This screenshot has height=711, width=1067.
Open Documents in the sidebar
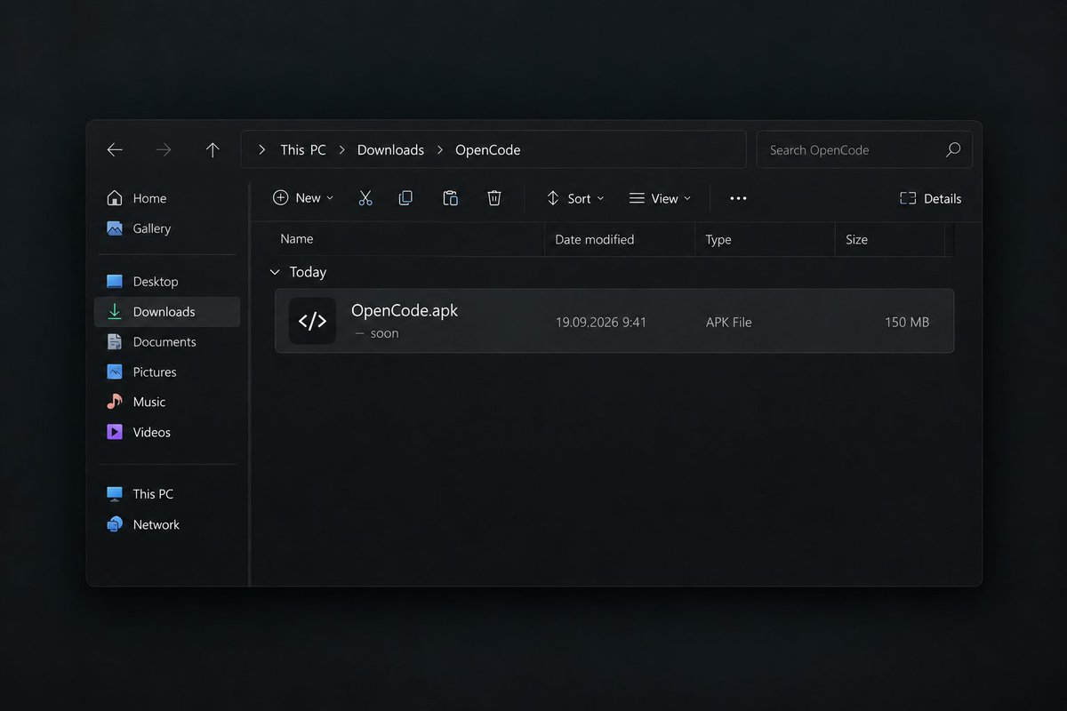point(167,342)
